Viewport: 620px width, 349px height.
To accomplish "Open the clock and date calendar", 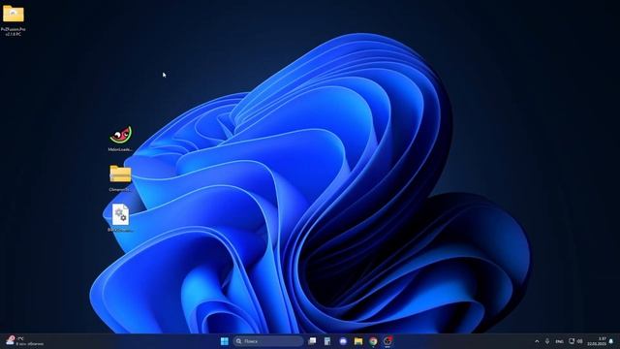I will click(x=597, y=341).
